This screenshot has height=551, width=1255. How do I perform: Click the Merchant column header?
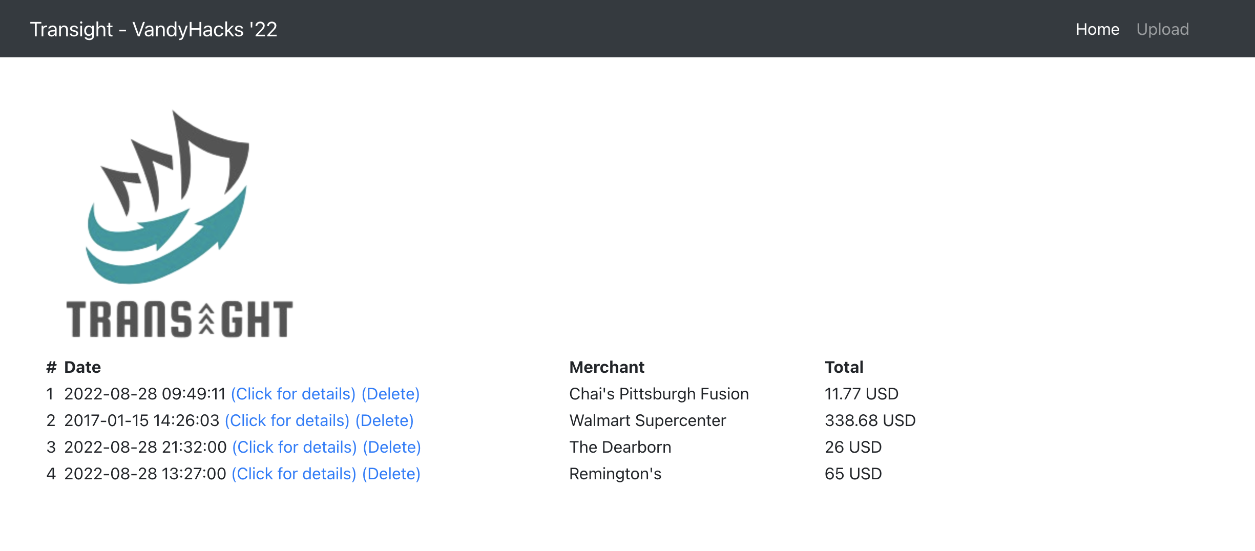(x=607, y=367)
